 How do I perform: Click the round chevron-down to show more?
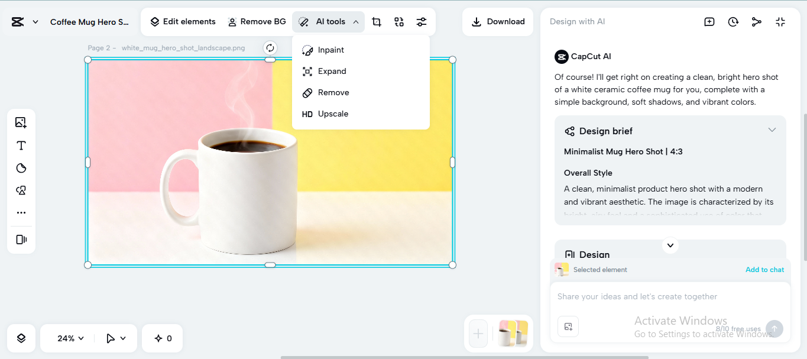pos(670,245)
